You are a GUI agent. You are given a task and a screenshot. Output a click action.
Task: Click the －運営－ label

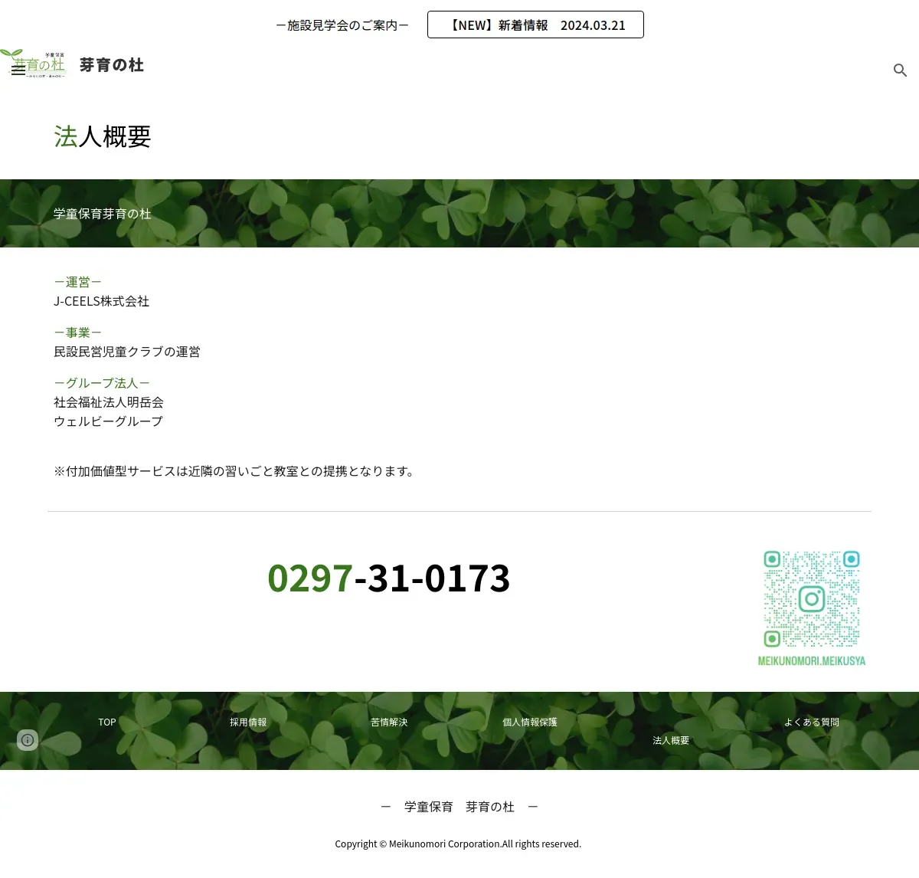tap(78, 282)
